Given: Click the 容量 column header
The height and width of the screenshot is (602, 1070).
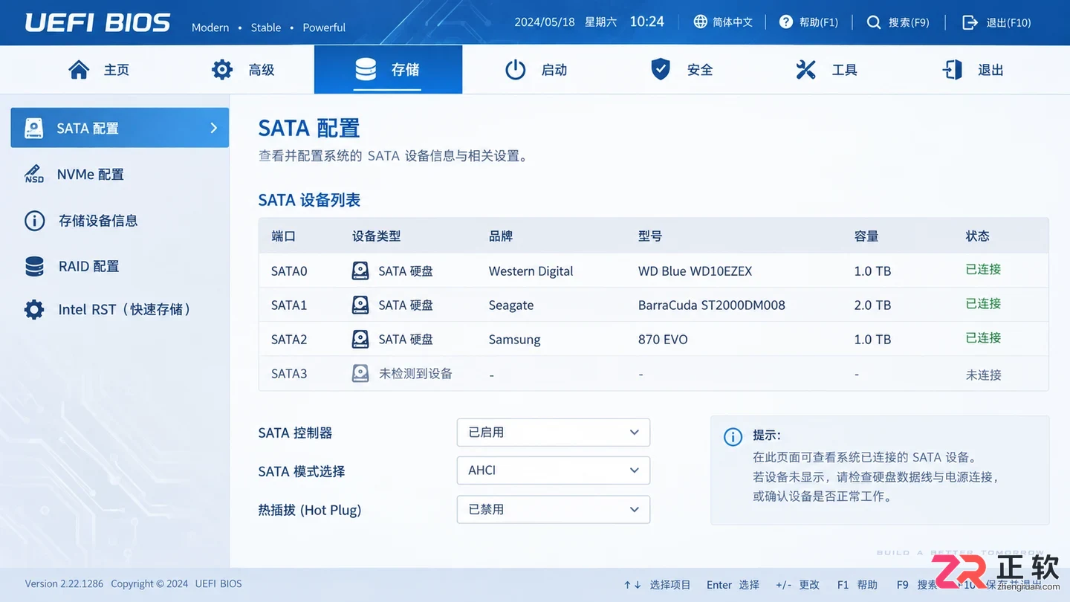Looking at the screenshot, I should tap(866, 236).
